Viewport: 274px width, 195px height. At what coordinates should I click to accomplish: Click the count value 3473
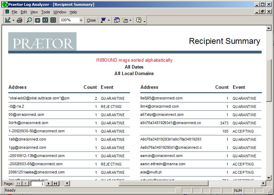coord(224,123)
